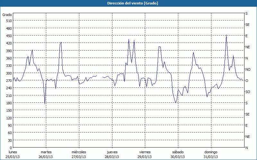
Task: Click the 180 degree y-axis tick label
Action: (x=9, y=103)
